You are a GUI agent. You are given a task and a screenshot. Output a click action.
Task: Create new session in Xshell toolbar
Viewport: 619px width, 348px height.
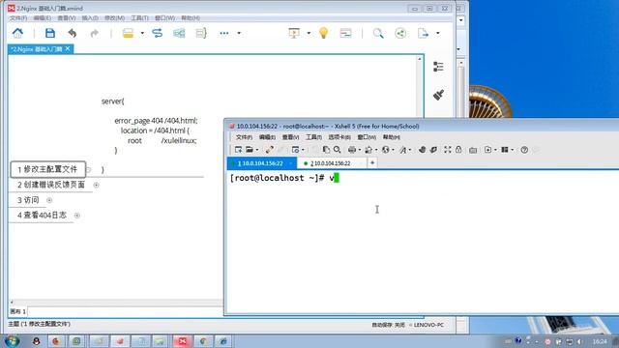(238, 150)
